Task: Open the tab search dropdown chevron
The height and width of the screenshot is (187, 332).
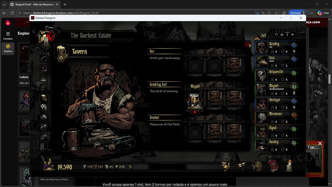Action: 4,4
